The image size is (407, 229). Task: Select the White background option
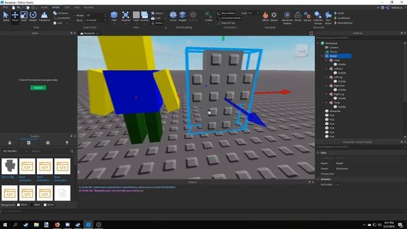point(22,205)
